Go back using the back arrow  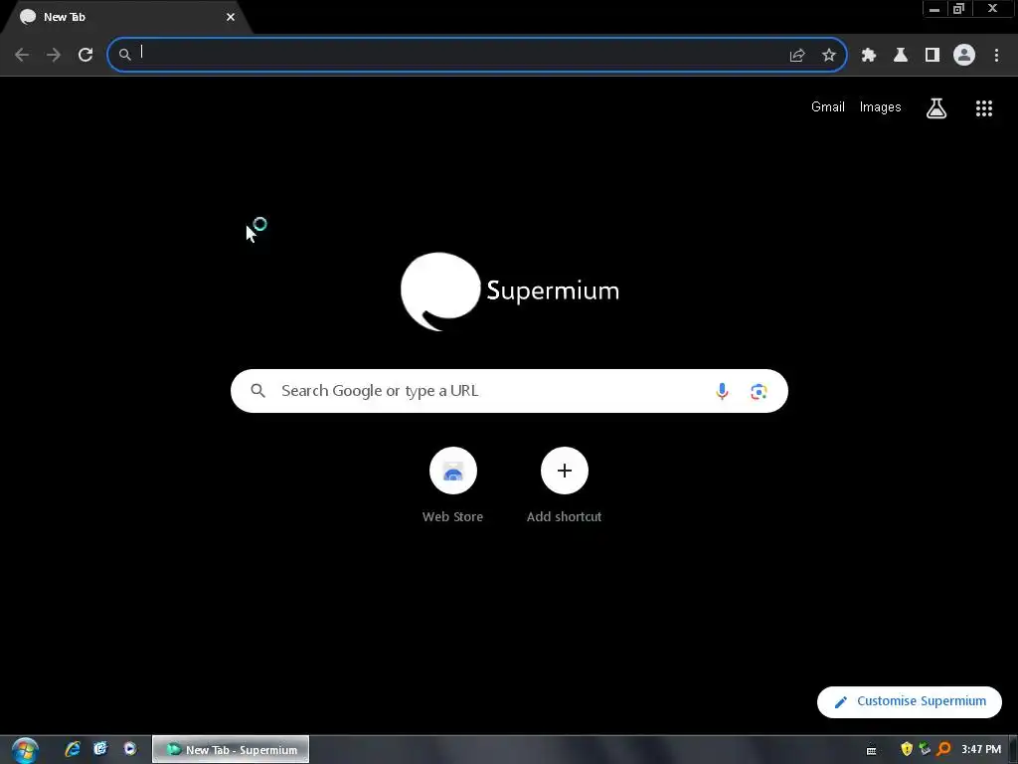(22, 55)
